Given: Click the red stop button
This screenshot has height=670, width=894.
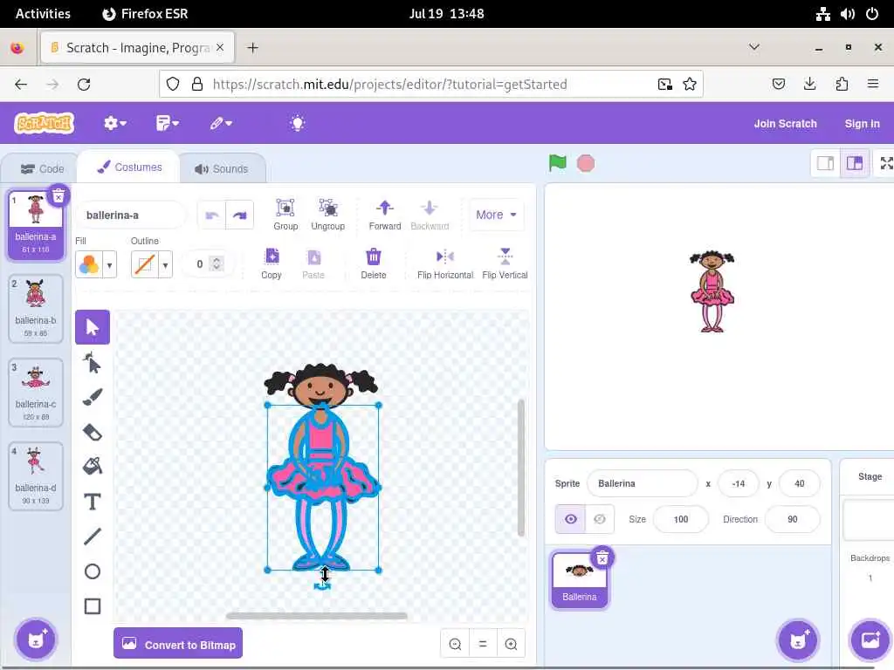Looking at the screenshot, I should 586,163.
